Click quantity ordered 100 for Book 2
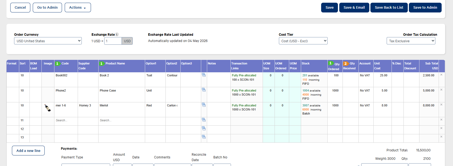This screenshot has height=166, width=453. [336, 75]
